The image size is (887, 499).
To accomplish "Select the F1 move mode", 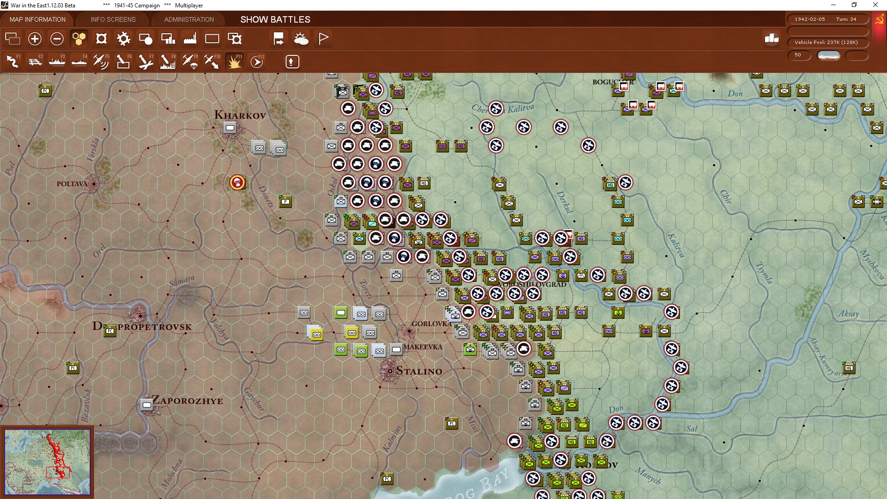I will 12,61.
